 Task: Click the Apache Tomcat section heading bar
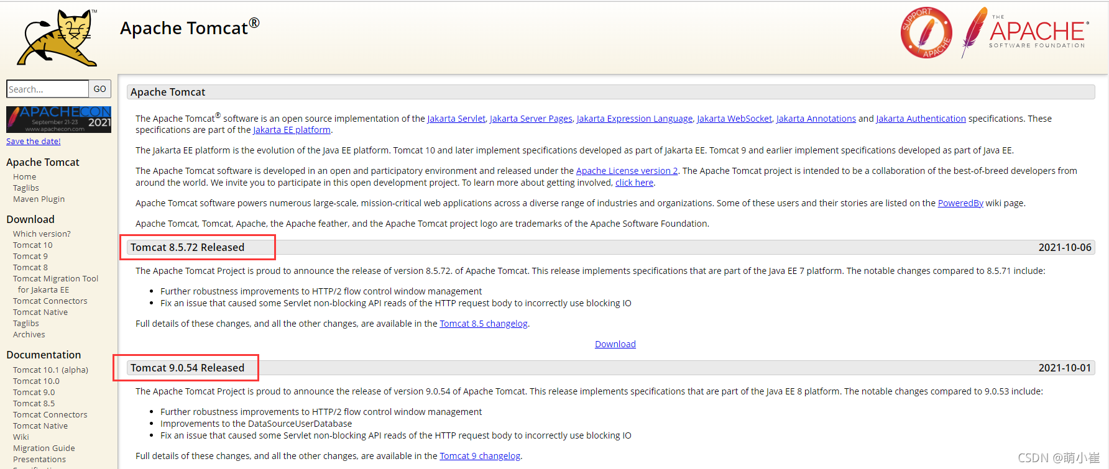point(610,92)
